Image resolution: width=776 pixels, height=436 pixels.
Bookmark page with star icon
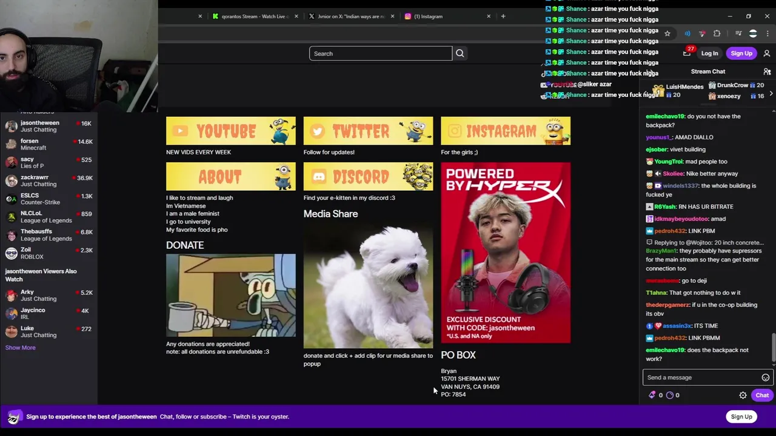(x=667, y=33)
